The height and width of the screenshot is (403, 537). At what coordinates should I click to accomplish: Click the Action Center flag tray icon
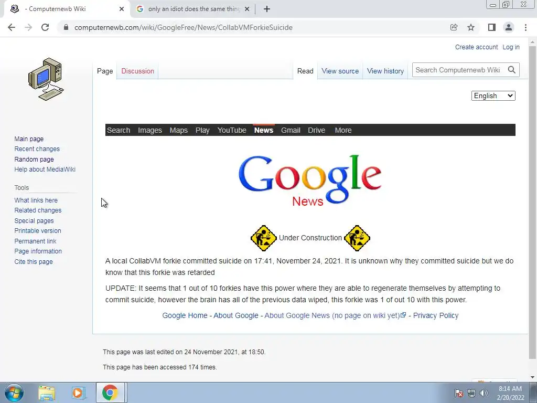458,393
